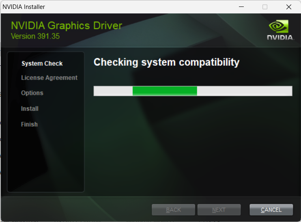Click the green progress bar segment
This screenshot has height=222, width=301.
pyautogui.click(x=165, y=91)
